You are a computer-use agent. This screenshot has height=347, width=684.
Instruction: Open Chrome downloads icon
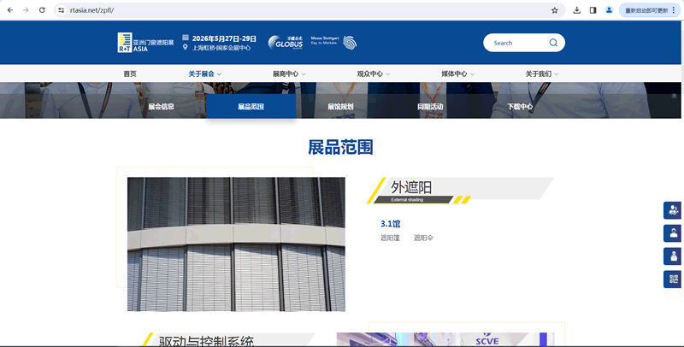(x=577, y=10)
